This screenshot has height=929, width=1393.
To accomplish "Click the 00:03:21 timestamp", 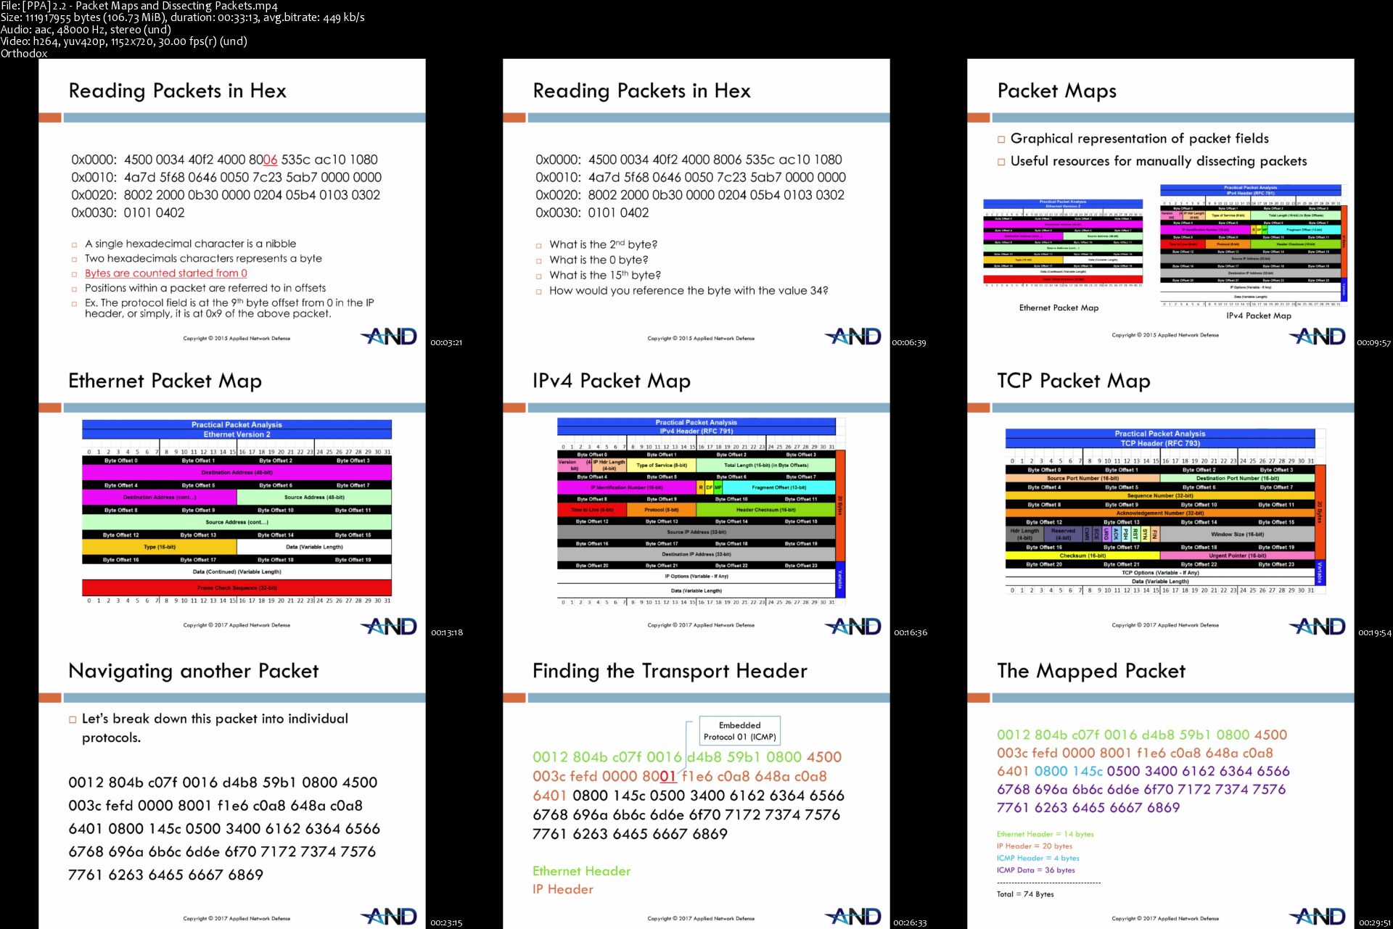I will 446,342.
